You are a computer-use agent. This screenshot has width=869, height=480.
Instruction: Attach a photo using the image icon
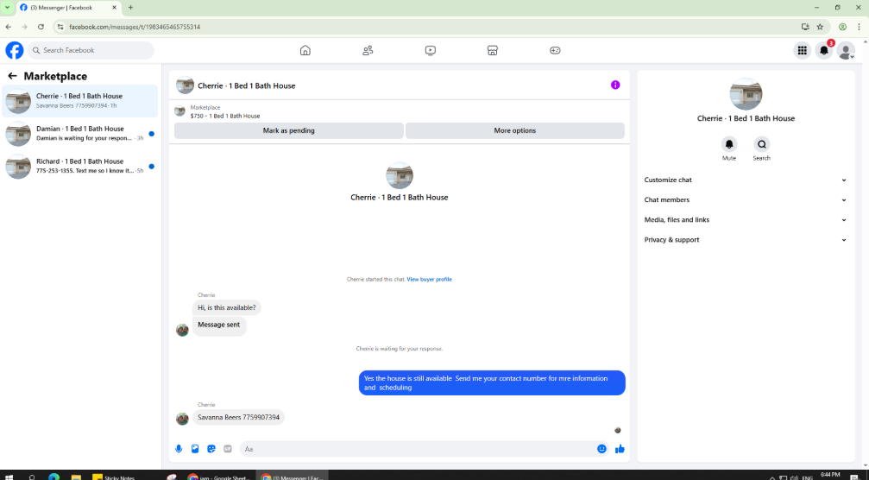[195, 449]
